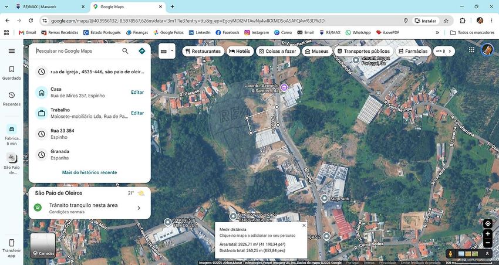The width and height of the screenshot is (499, 265).
Task: Close the Medir distância panel
Action: click(304, 225)
